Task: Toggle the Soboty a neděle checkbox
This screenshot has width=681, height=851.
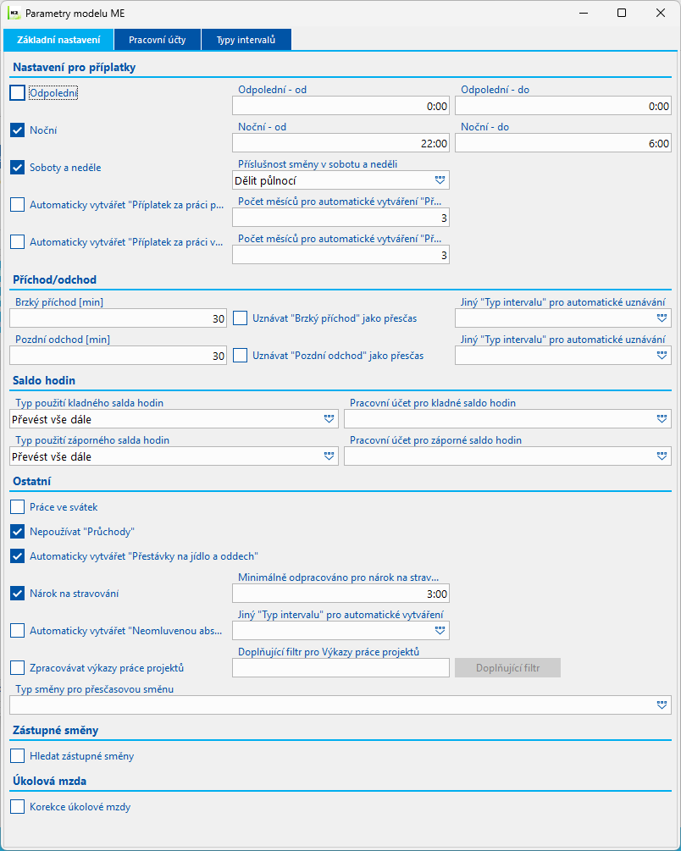Action: tap(18, 168)
